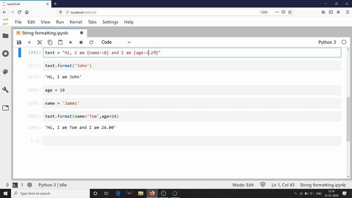Click output 'Hi, I am Tom and I am 24.00'

coord(80,128)
